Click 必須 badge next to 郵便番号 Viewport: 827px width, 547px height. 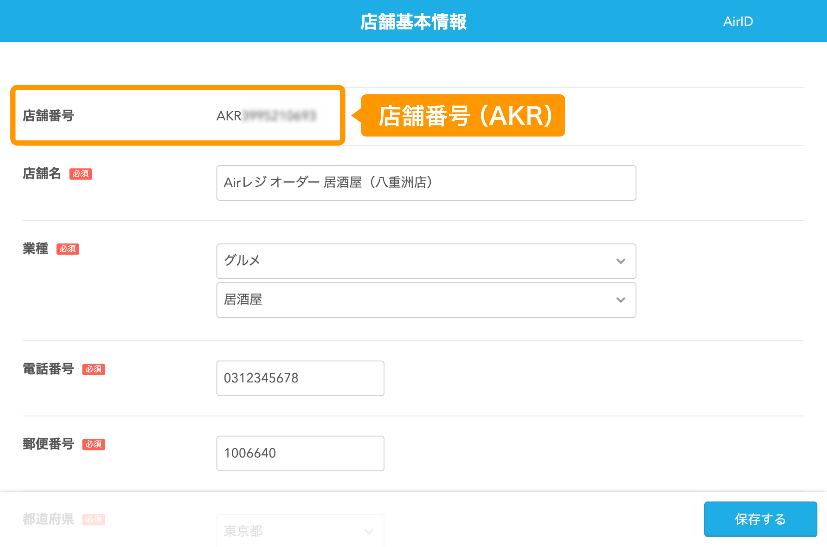pyautogui.click(x=93, y=444)
